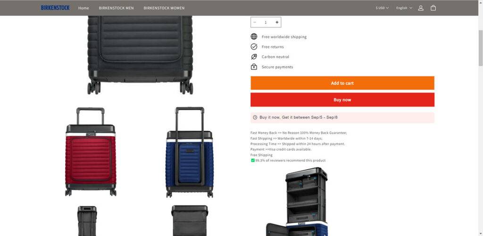Click the red Buy now button
This screenshot has width=483, height=236.
[342, 100]
